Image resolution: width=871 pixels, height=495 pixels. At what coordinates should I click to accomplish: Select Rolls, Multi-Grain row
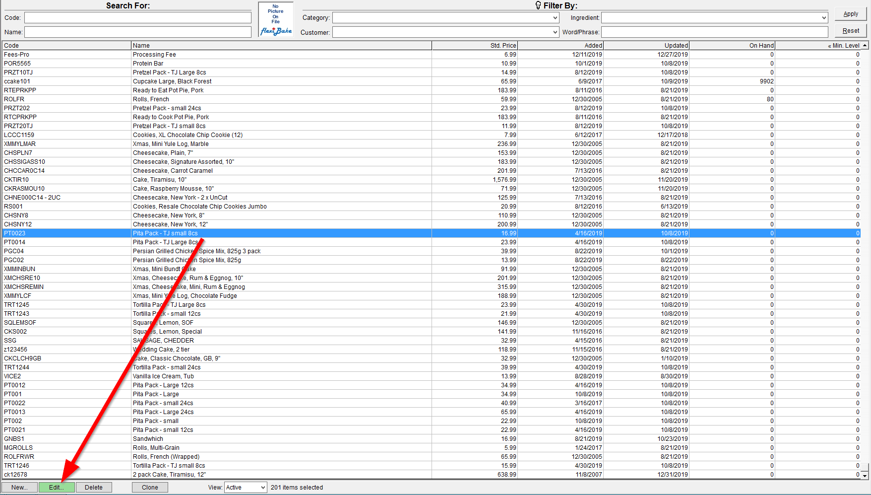pos(431,448)
